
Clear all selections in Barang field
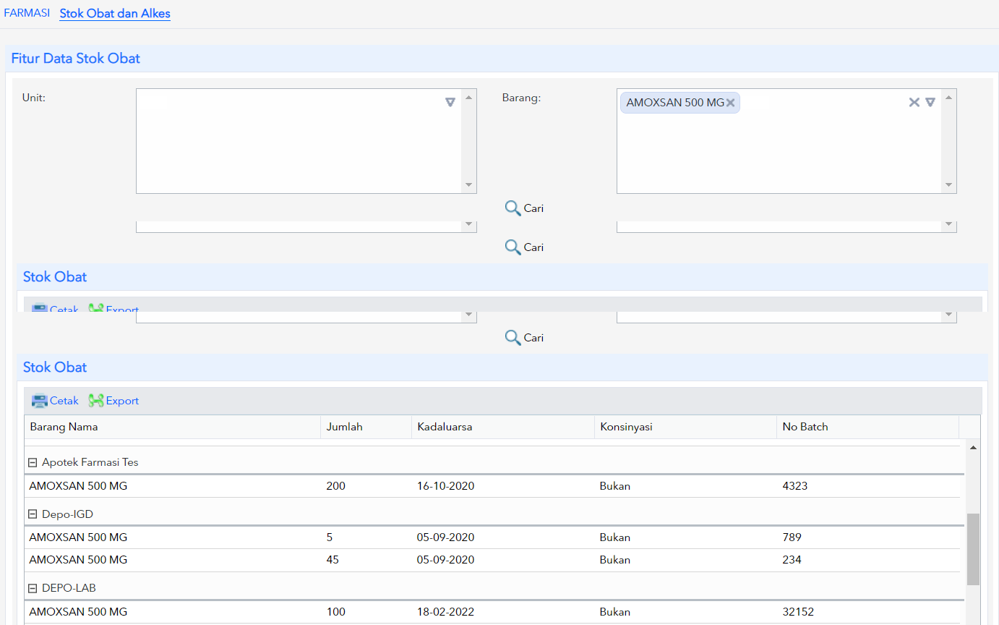(x=914, y=102)
